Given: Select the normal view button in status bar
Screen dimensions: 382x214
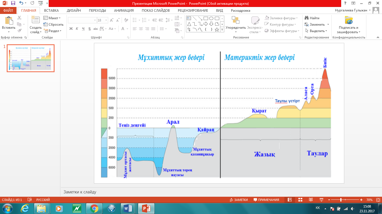Looking at the screenshot, I should click(x=290, y=200).
